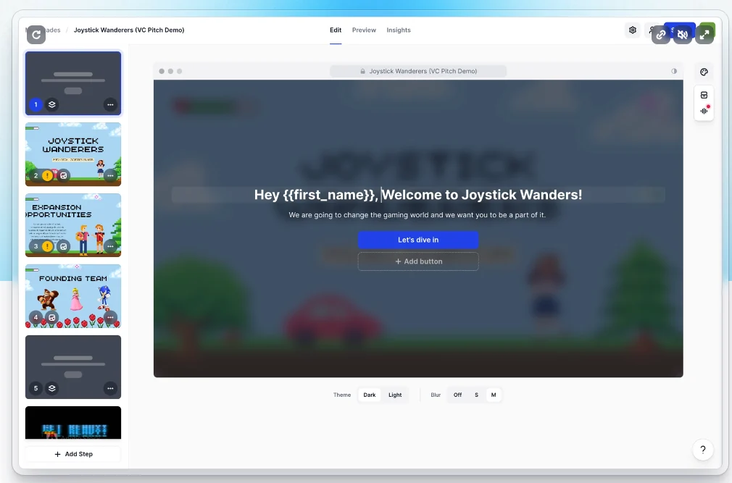Switch to the Preview tab

click(x=364, y=30)
